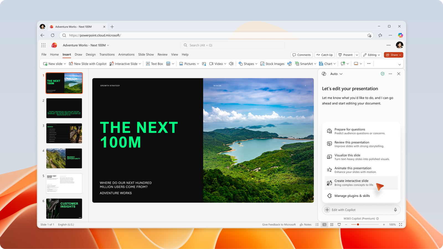Open the File menu
This screenshot has width=443, height=249.
[44, 55]
